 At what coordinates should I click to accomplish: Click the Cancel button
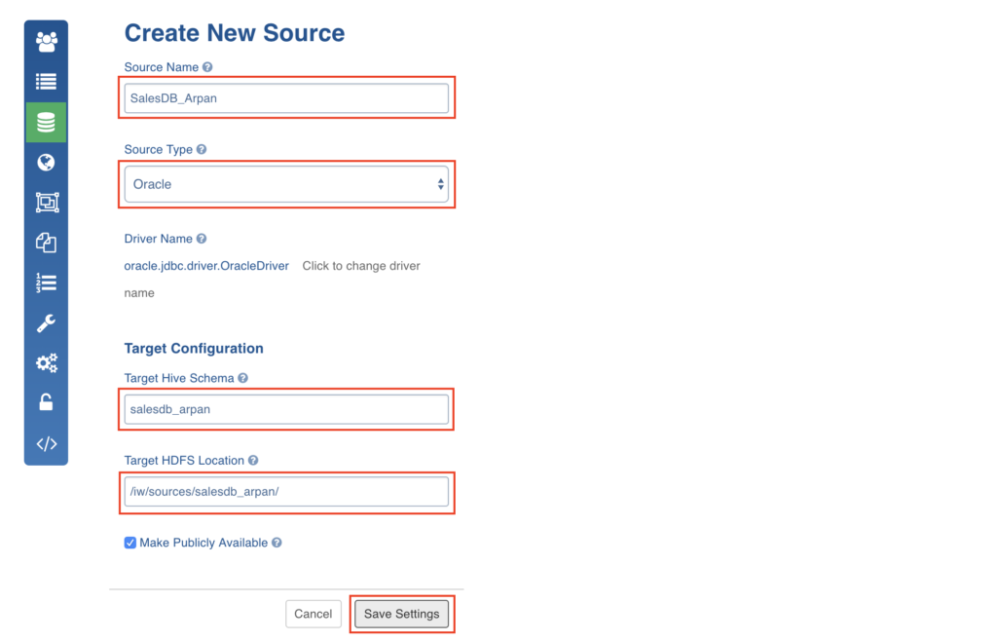click(313, 614)
